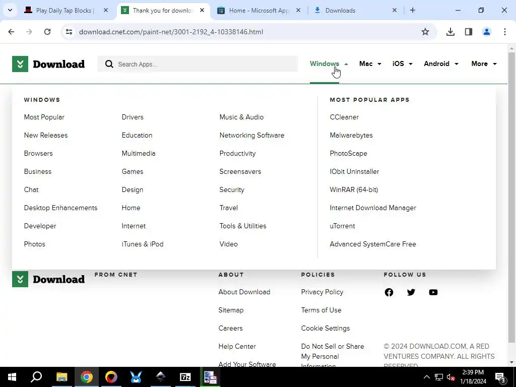This screenshot has height=387, width=516.
Task: Click the network tray icon
Action: click(438, 377)
